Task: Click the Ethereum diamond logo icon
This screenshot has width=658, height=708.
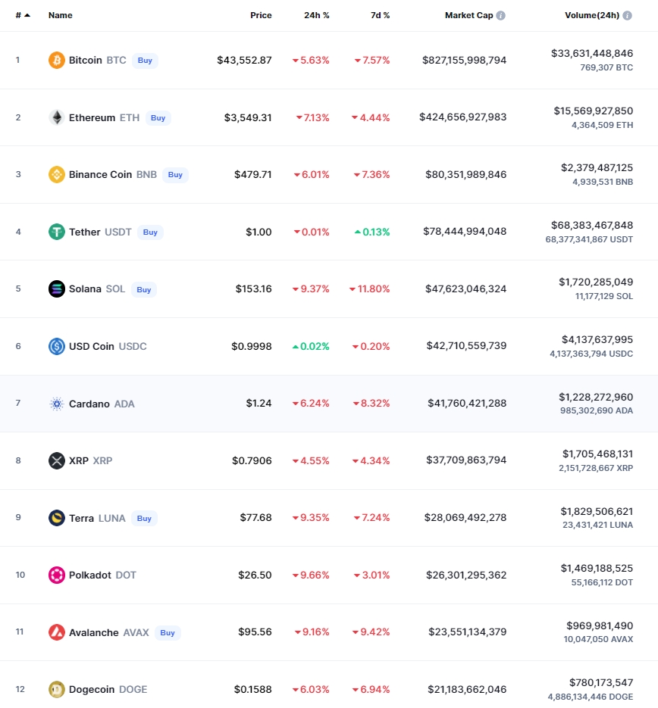Action: [x=57, y=117]
